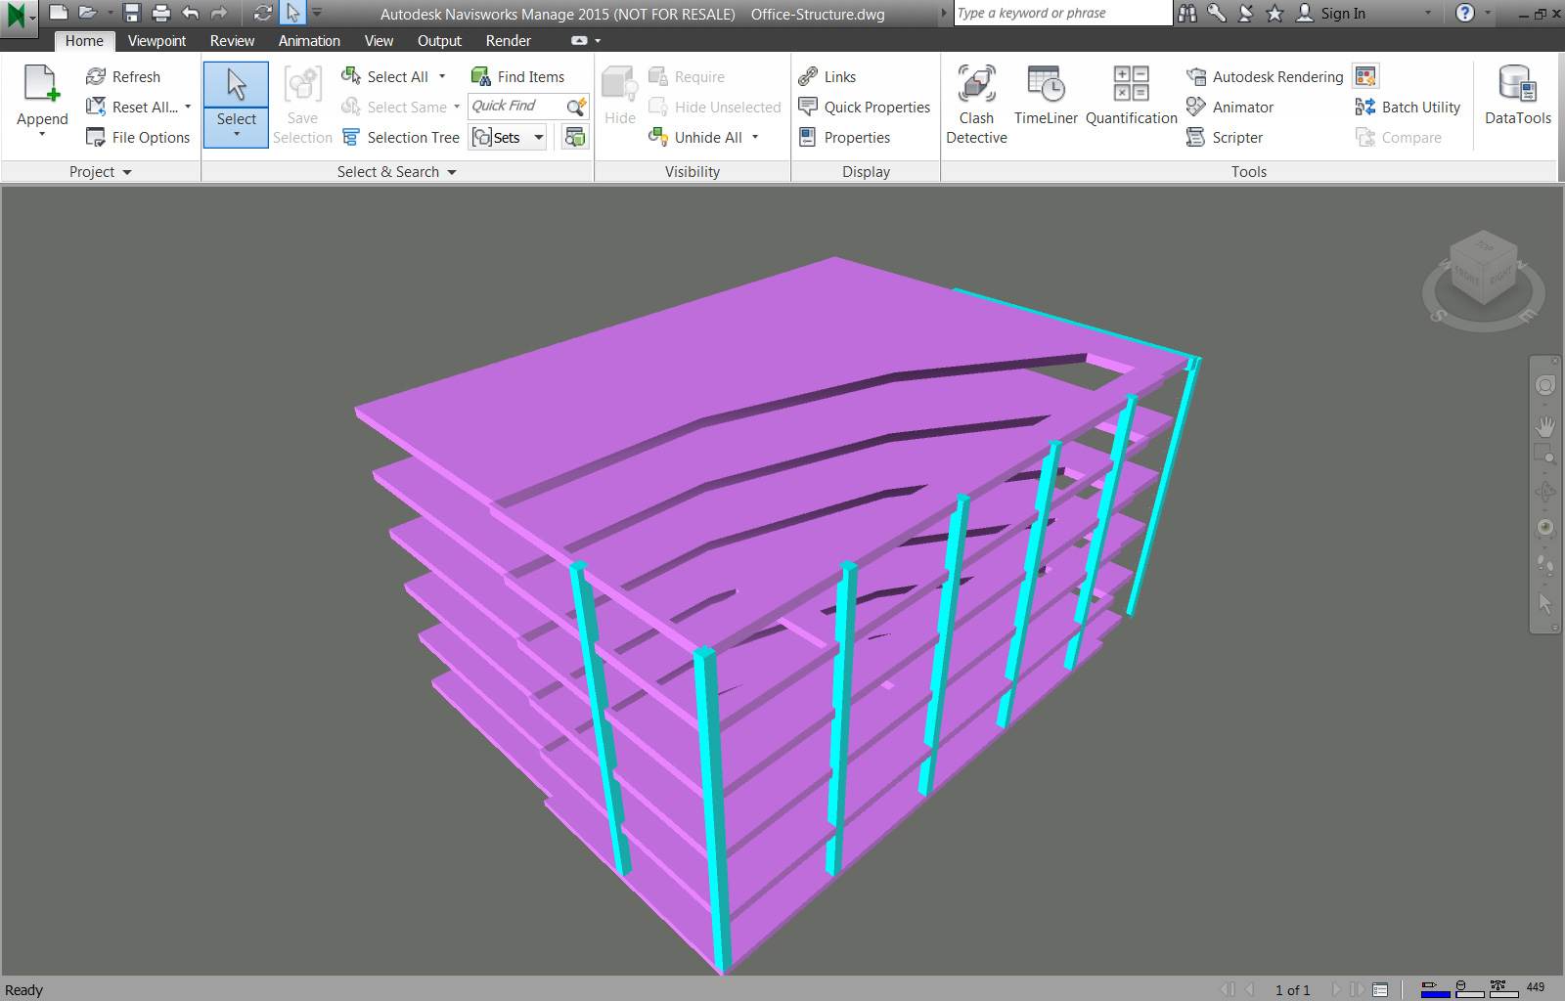Select the Pan hand tool on navigation bar
Image resolution: width=1565 pixels, height=1001 pixels.
tap(1545, 426)
